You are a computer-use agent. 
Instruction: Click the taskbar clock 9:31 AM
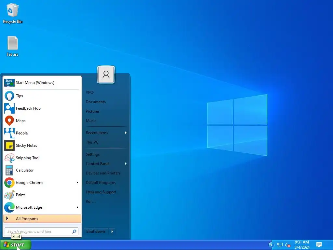click(302, 242)
